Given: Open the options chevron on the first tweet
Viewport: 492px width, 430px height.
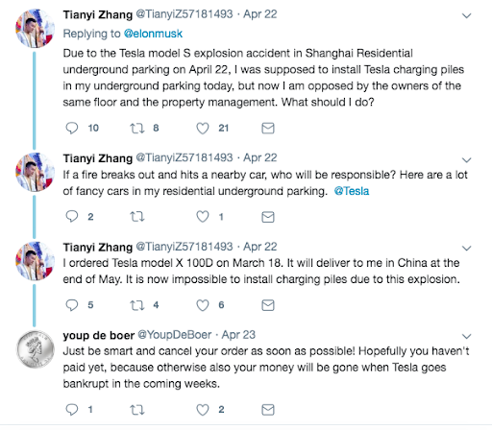Looking at the screenshot, I should pyautogui.click(x=467, y=15).
